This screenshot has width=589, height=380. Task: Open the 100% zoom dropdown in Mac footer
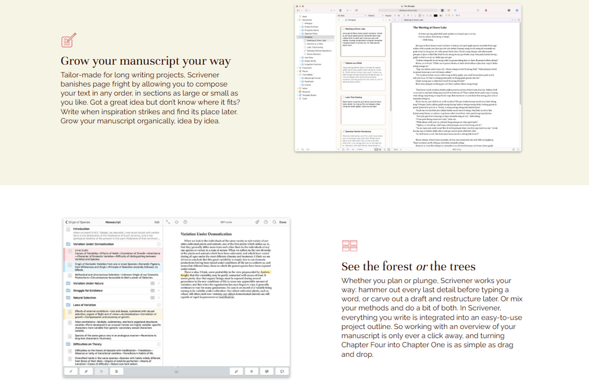[397, 149]
